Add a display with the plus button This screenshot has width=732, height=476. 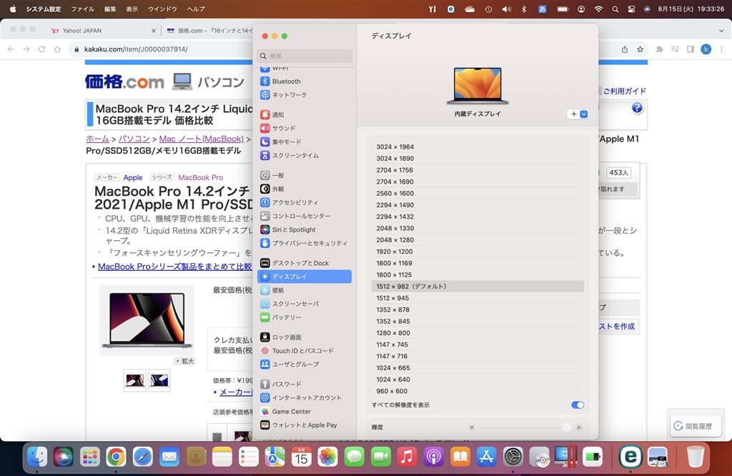click(574, 114)
